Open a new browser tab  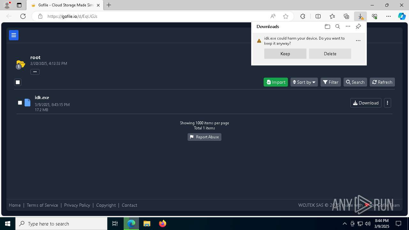[x=109, y=5]
